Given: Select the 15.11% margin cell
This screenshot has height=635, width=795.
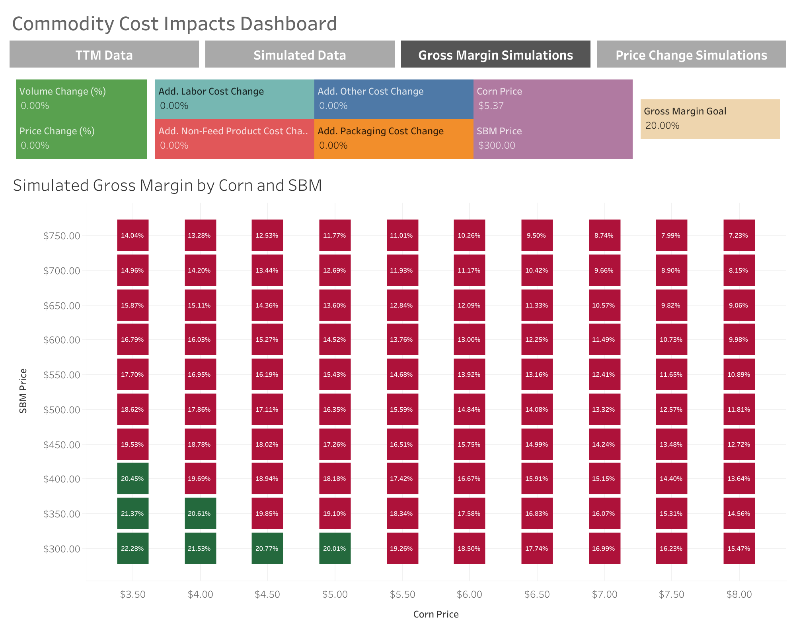Looking at the screenshot, I should tap(201, 305).
